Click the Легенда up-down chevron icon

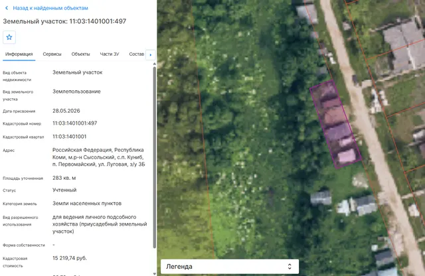(x=290, y=267)
